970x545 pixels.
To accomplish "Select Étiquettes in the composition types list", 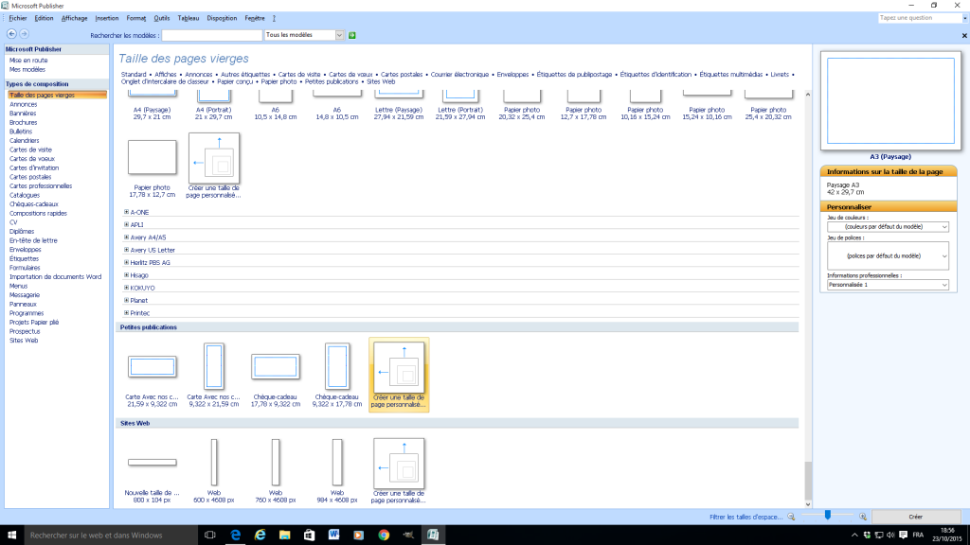I will (24, 259).
